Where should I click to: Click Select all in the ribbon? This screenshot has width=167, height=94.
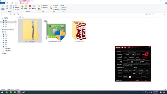tap(62, 5)
